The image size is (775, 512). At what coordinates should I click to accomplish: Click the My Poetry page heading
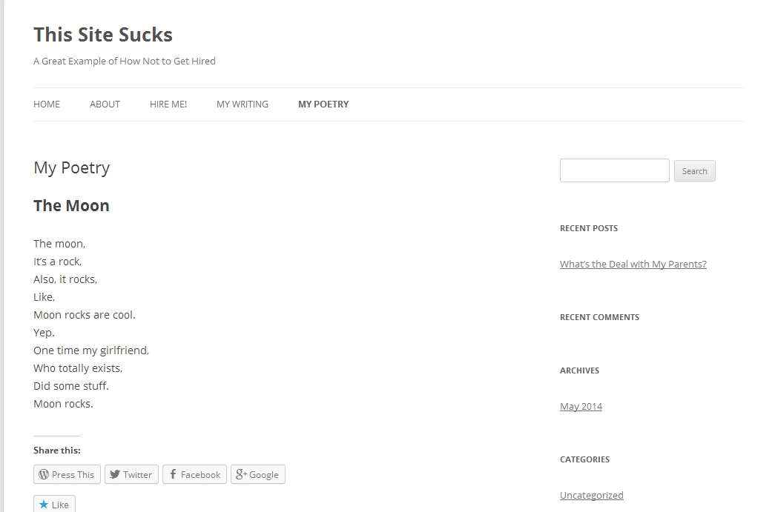72,168
